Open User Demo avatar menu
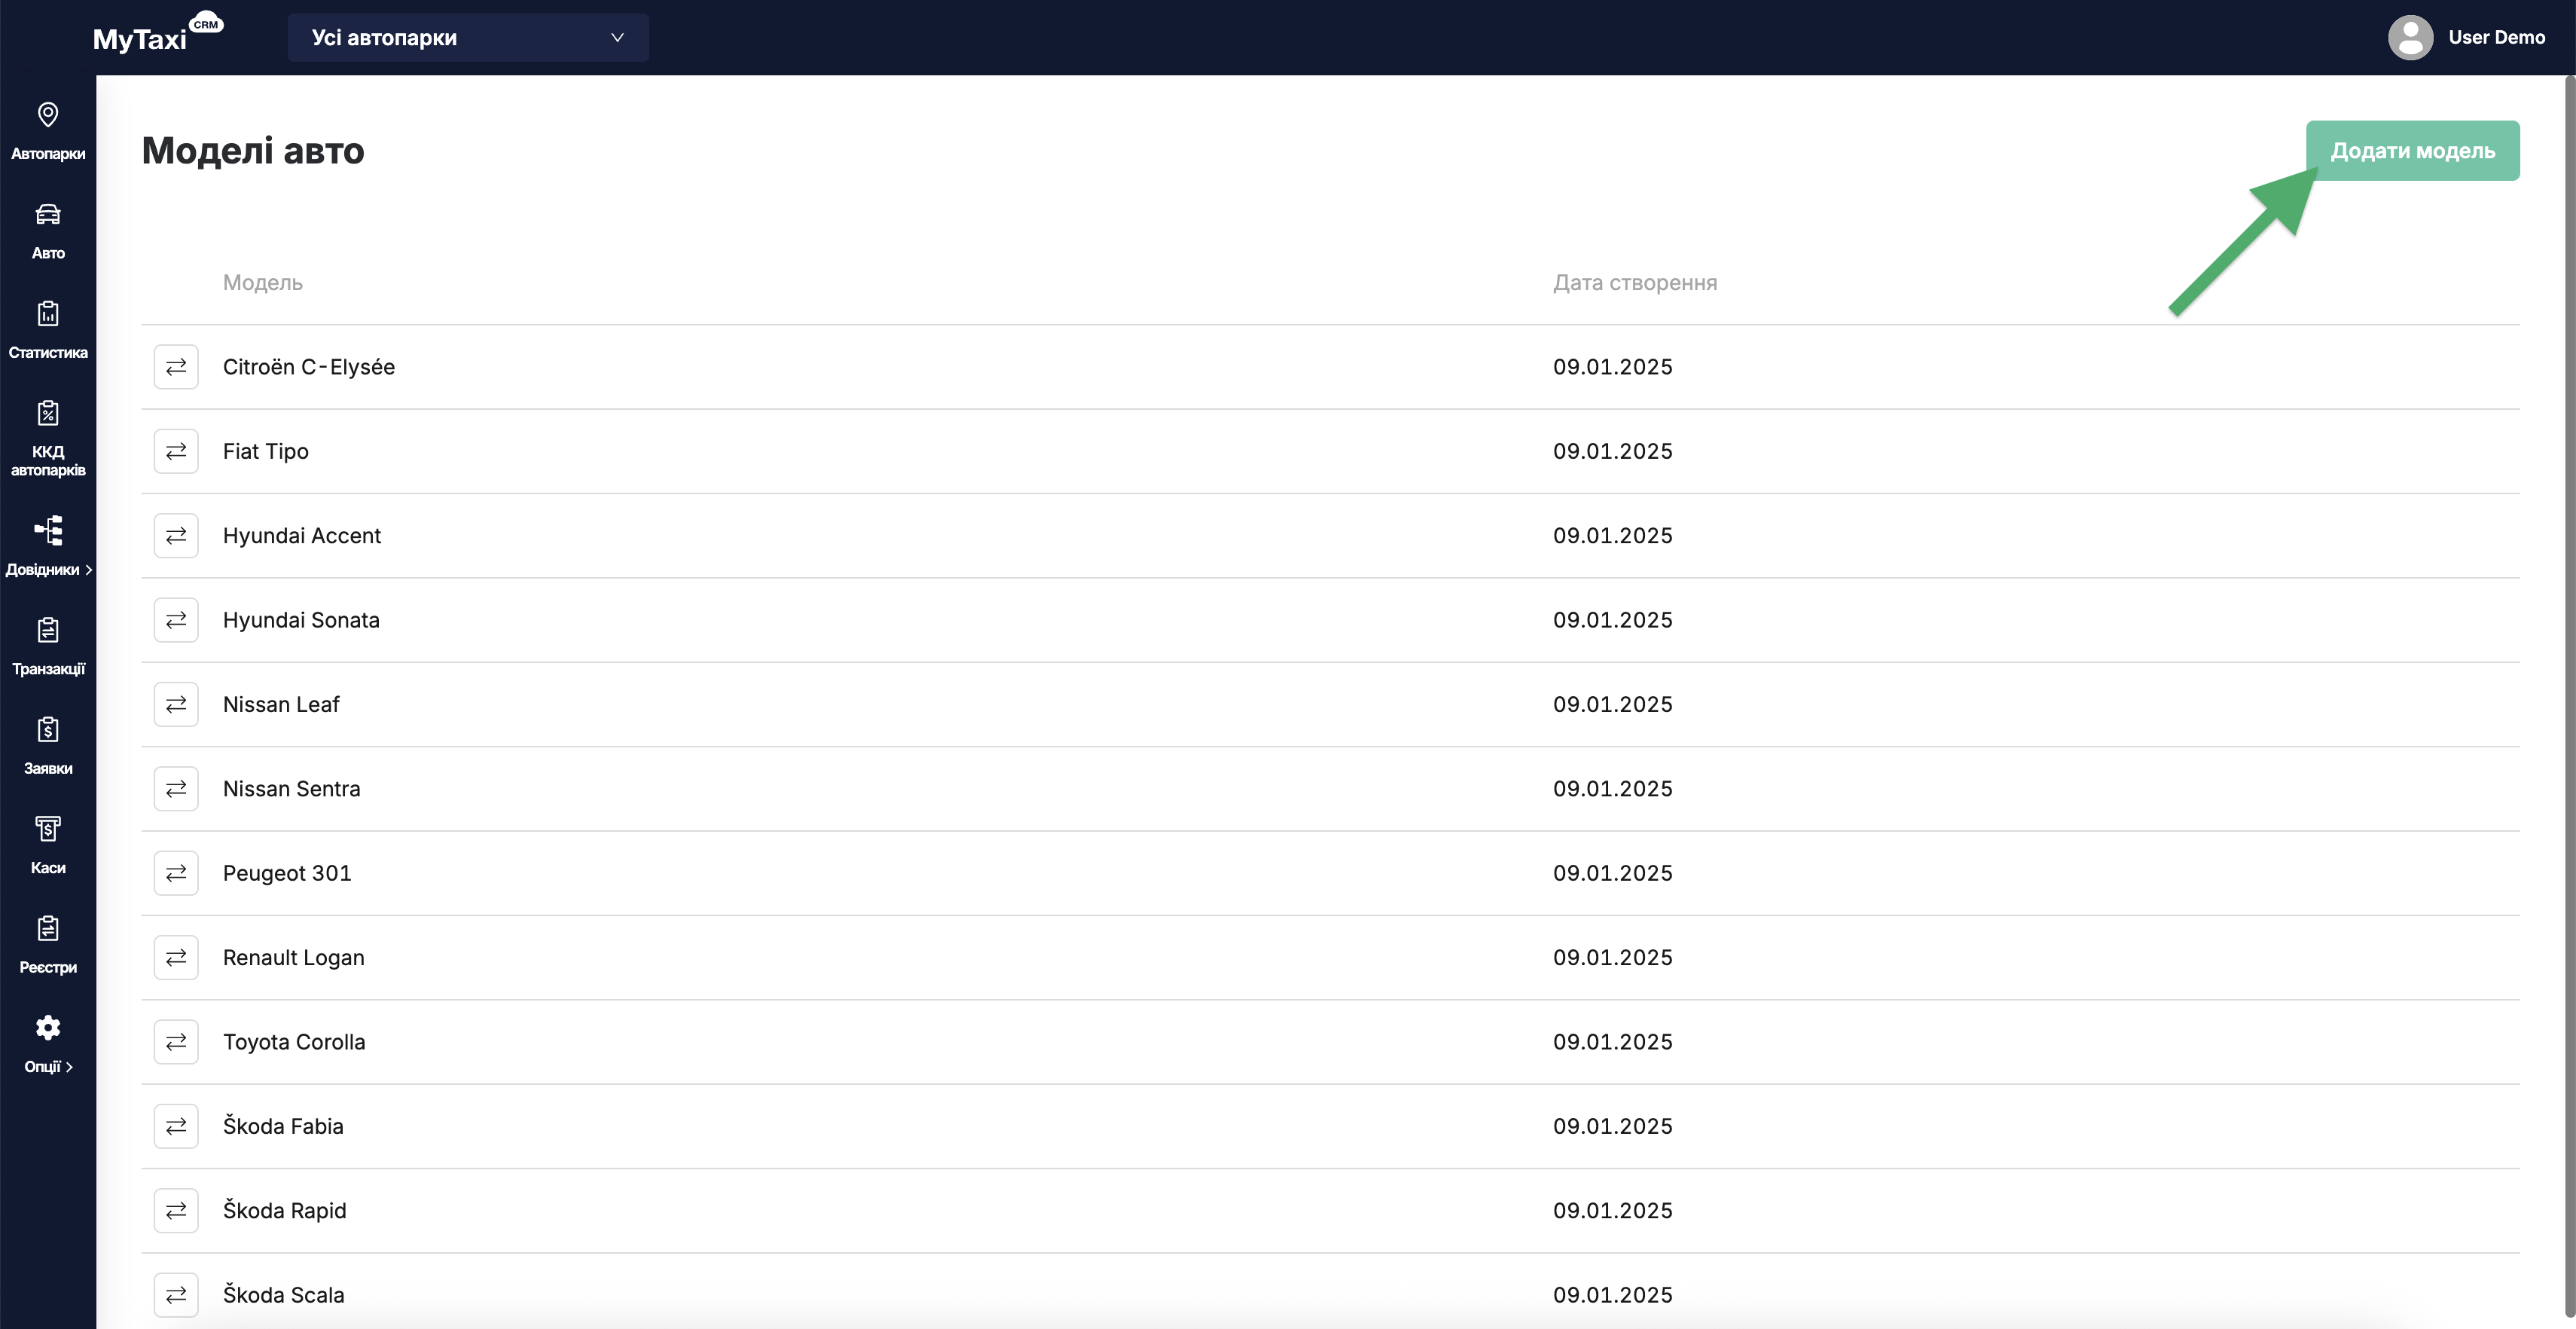The height and width of the screenshot is (1329, 2576). [2410, 37]
